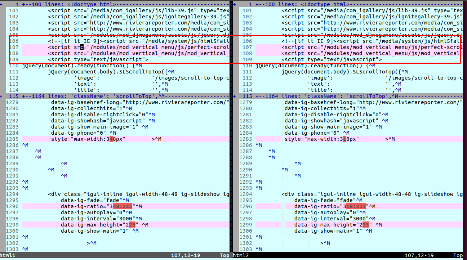Click data-ig-phone line in html2
The width and height of the screenshot is (467, 260).
click(x=317, y=133)
